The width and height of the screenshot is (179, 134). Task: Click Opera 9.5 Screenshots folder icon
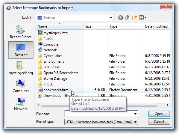(40, 73)
